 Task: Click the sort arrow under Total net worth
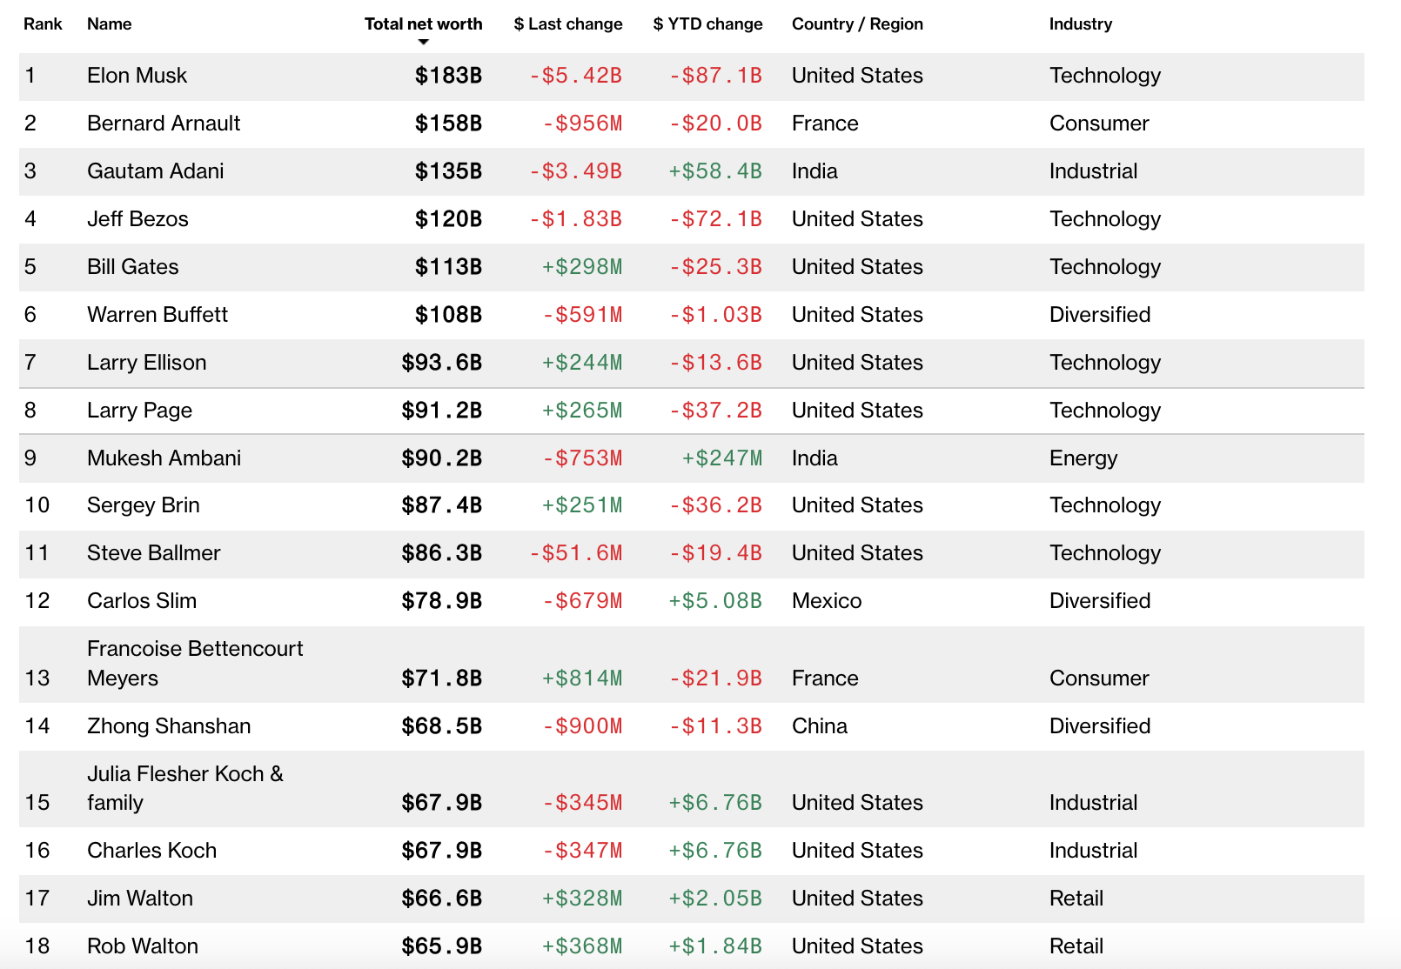(x=424, y=42)
